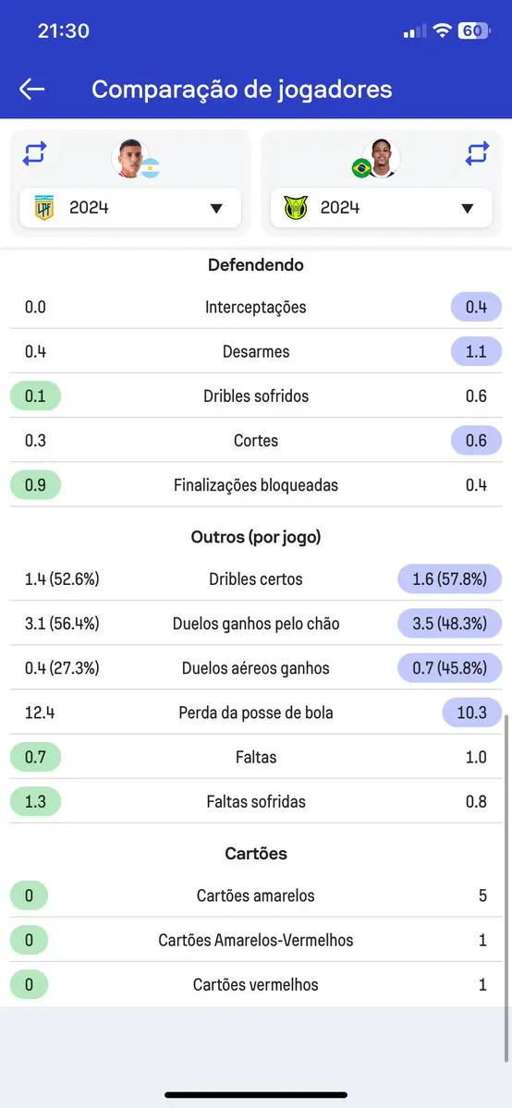Expand left season selector via triangle arrow
The width and height of the screenshot is (512, 1108).
point(216,209)
